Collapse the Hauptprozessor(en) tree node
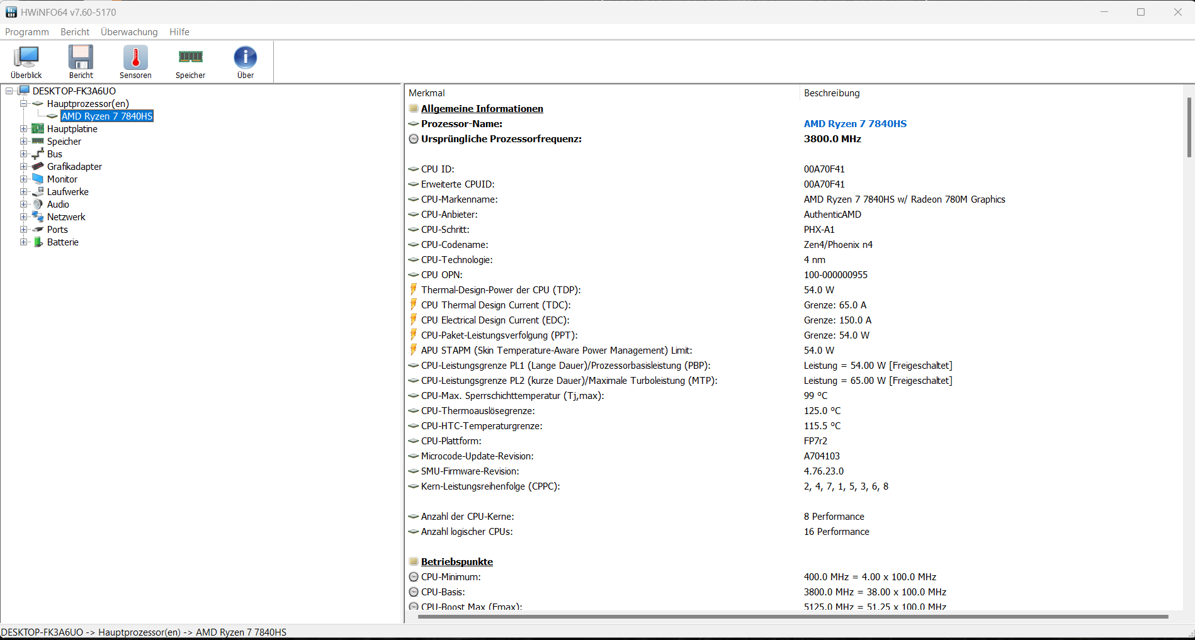 23,104
